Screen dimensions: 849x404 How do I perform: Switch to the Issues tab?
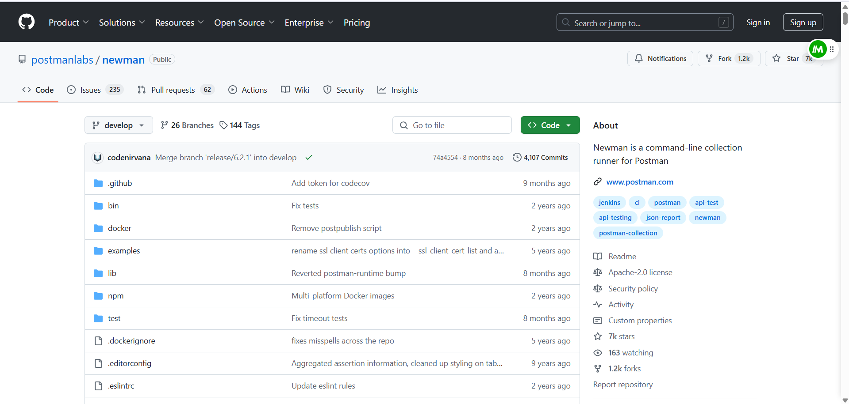pyautogui.click(x=95, y=90)
